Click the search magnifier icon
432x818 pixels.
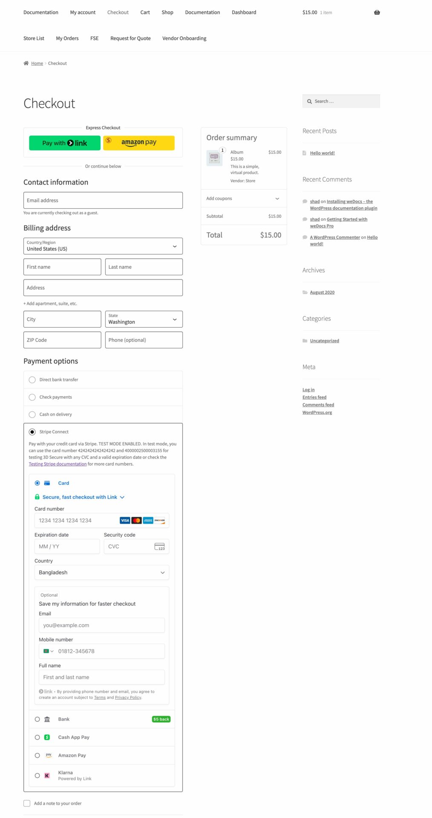[x=309, y=101]
